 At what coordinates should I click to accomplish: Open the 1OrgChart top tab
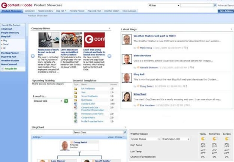[30, 11]
